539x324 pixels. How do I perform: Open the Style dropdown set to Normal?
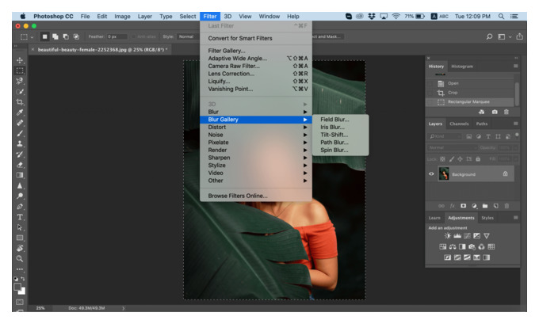pyautogui.click(x=188, y=36)
